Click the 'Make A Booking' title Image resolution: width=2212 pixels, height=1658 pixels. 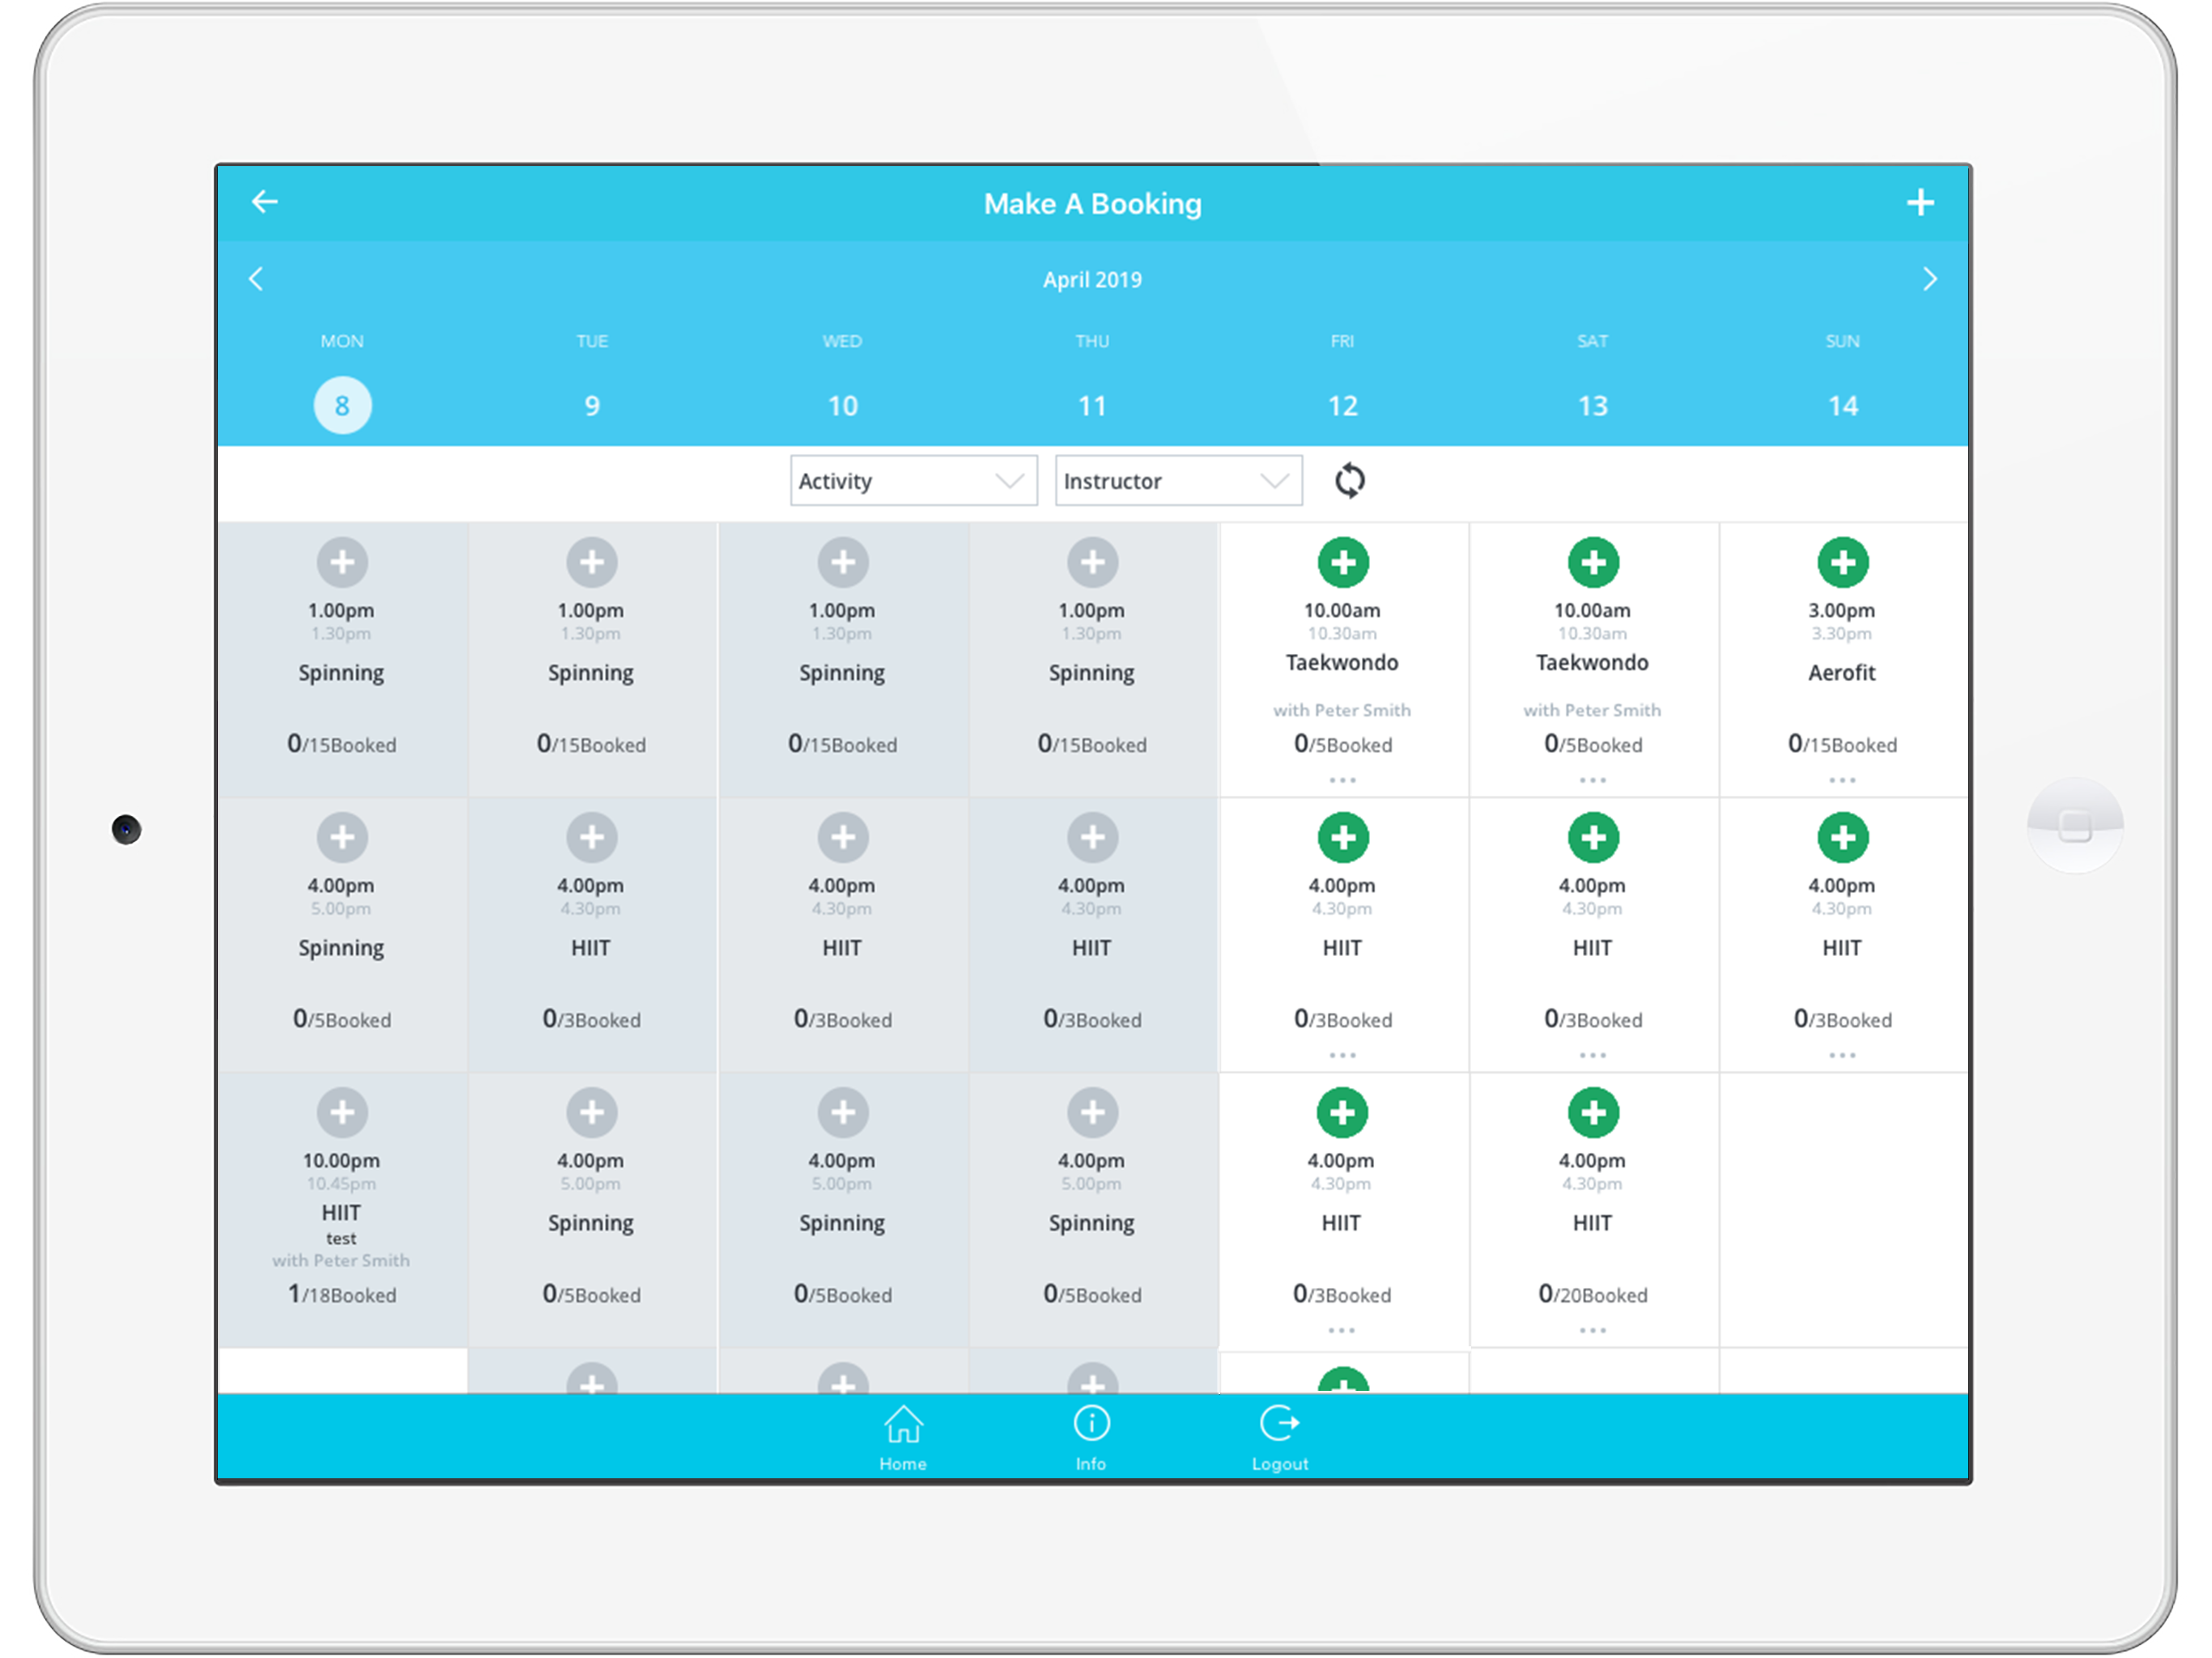[x=1092, y=204]
